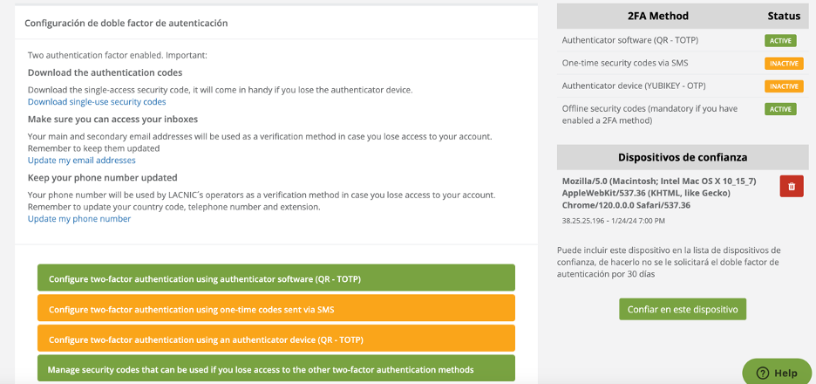Open Manage security codes green bar
The width and height of the screenshot is (816, 384).
(275, 369)
